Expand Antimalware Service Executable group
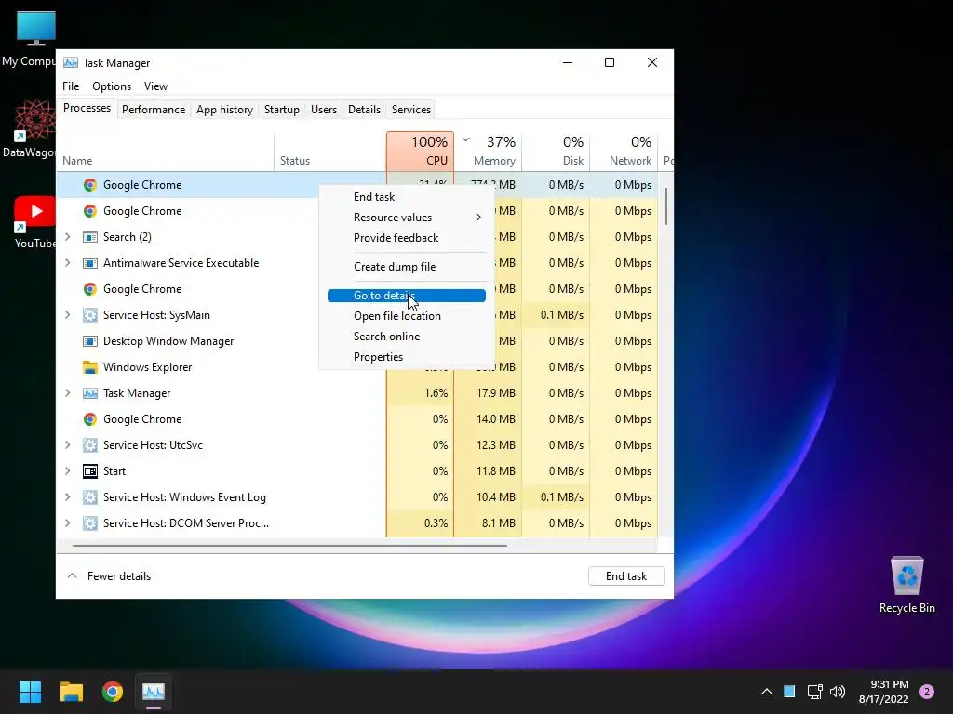The image size is (953, 714). point(67,263)
